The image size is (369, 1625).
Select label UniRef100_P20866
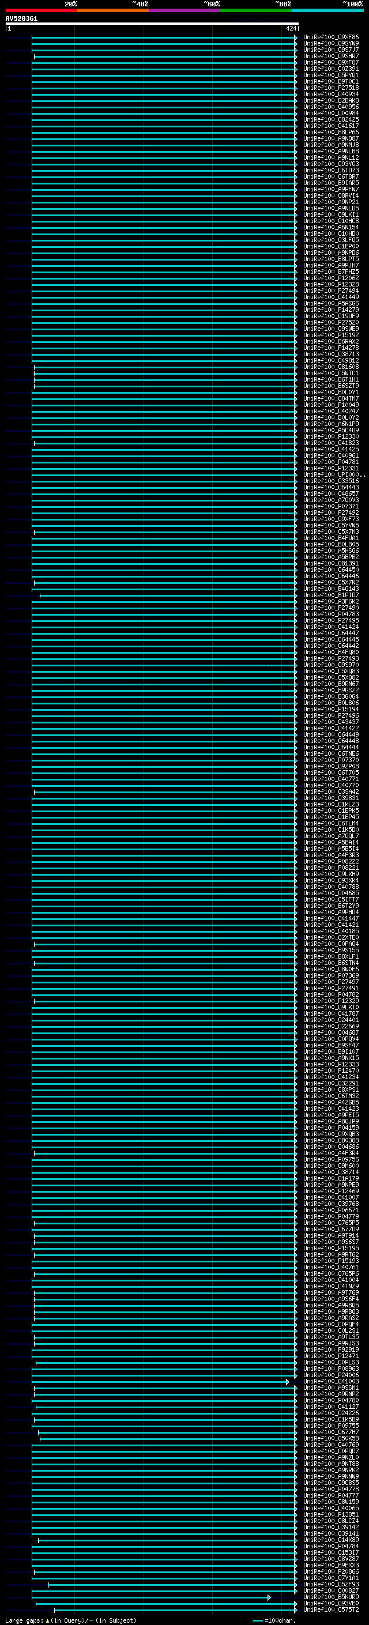coord(331,1571)
